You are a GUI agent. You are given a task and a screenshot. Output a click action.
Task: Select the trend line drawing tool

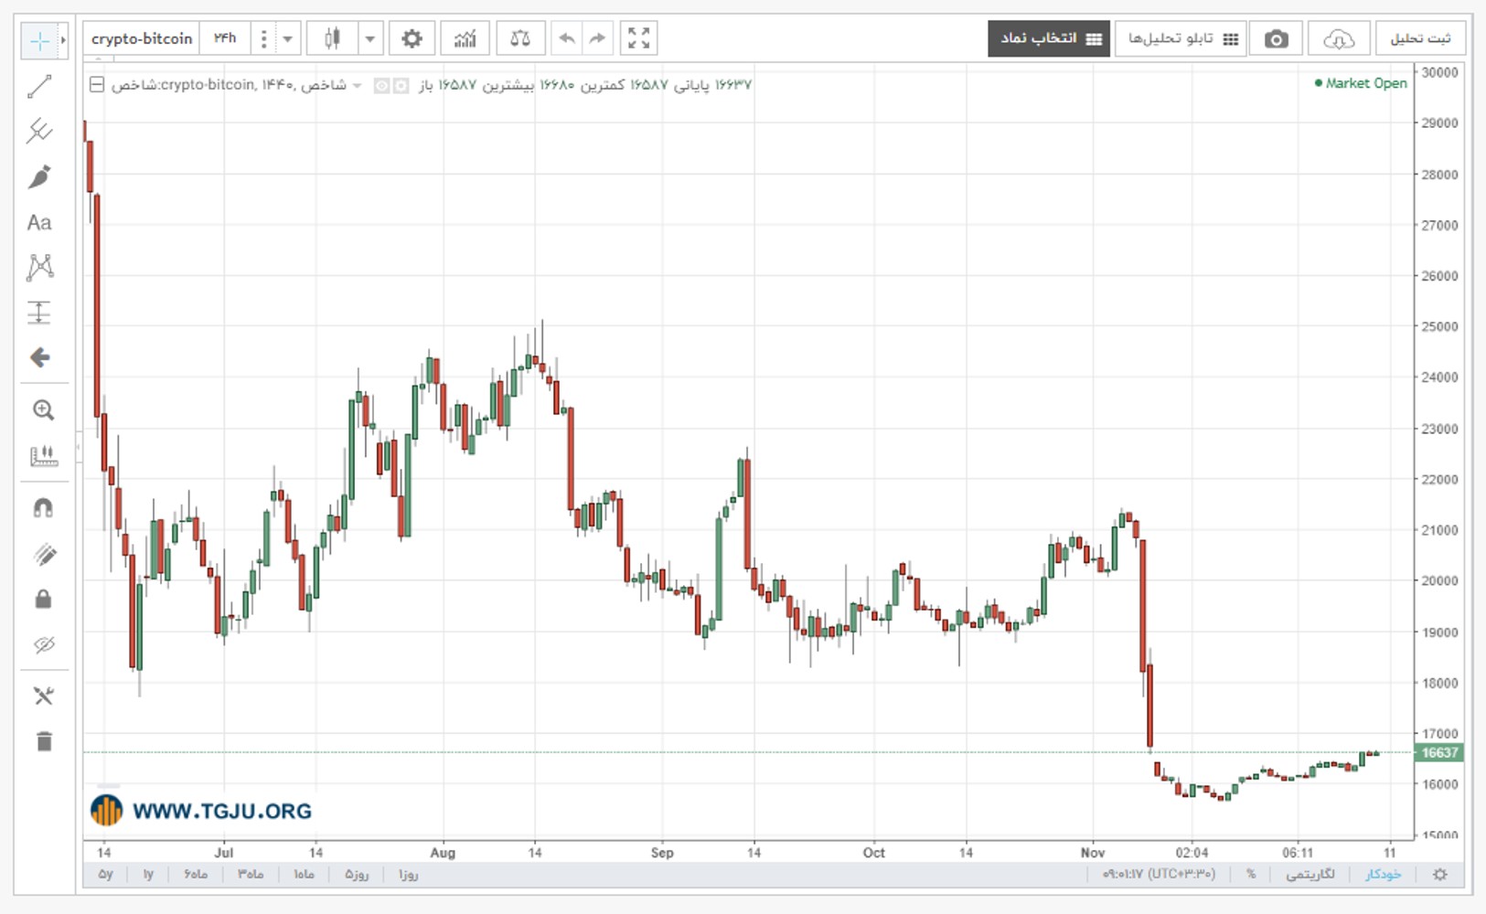39,87
